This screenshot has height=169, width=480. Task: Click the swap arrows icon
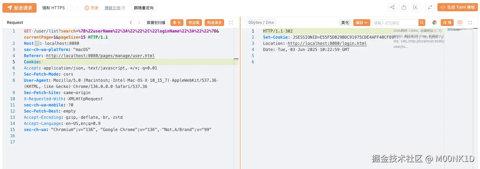click(x=430, y=7)
